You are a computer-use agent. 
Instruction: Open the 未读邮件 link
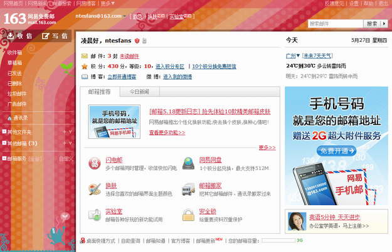(129, 56)
